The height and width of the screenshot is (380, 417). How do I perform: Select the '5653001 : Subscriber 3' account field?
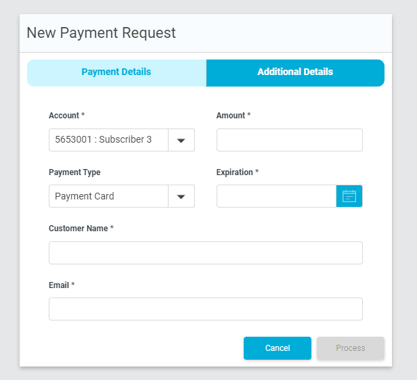pyautogui.click(x=108, y=140)
